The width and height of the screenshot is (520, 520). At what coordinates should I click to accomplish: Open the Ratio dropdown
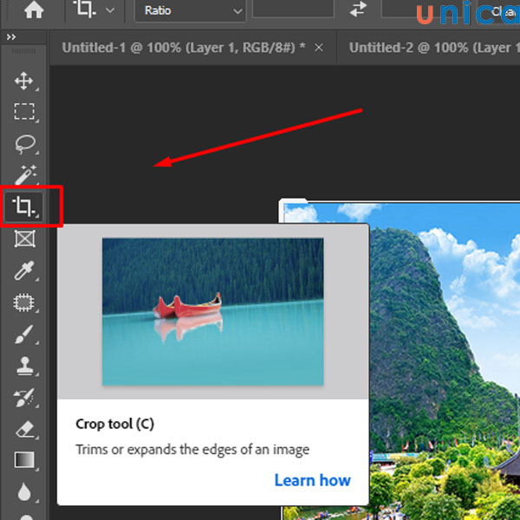(x=191, y=10)
